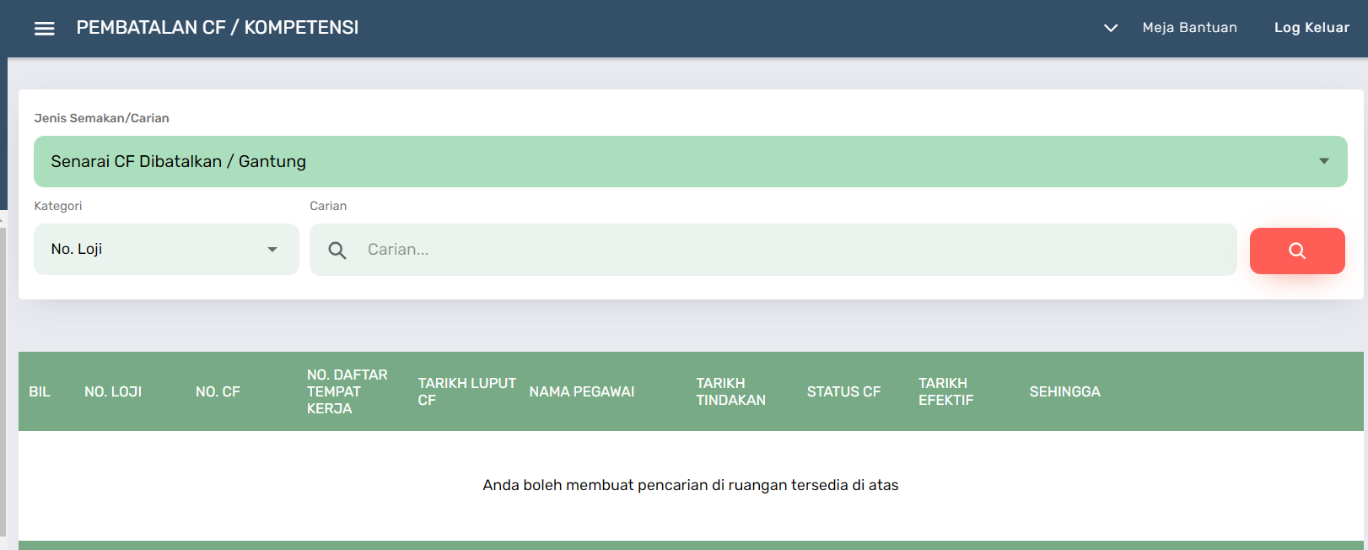Click the SEHINGGA column header
The image size is (1368, 550).
[1064, 391]
